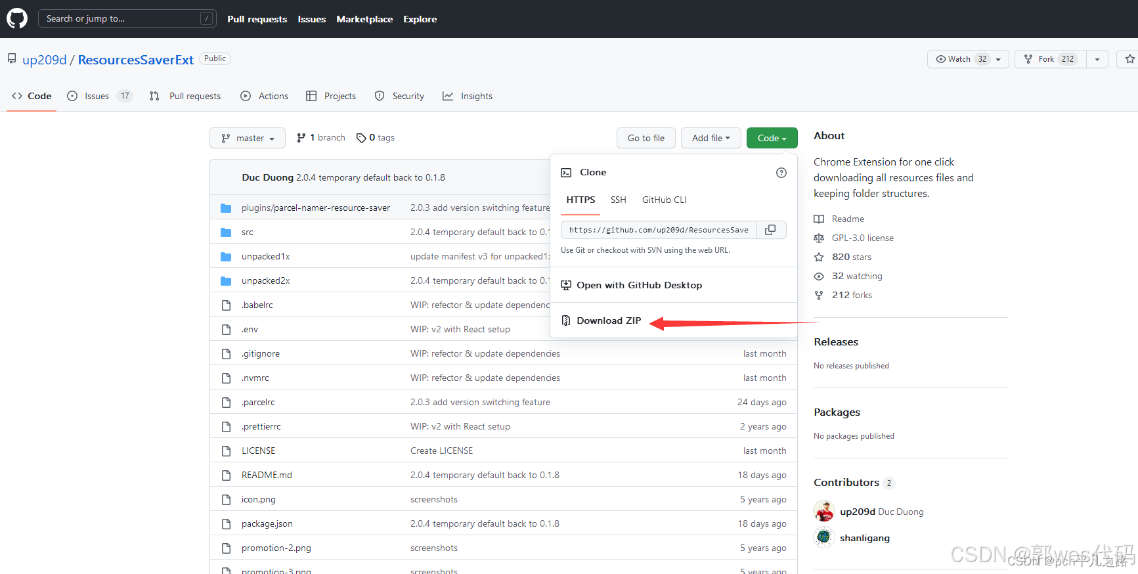Open the .prettierrc file
The width and height of the screenshot is (1138, 574).
pos(261,427)
